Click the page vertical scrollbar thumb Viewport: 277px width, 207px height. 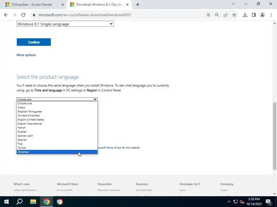[x=275, y=136]
